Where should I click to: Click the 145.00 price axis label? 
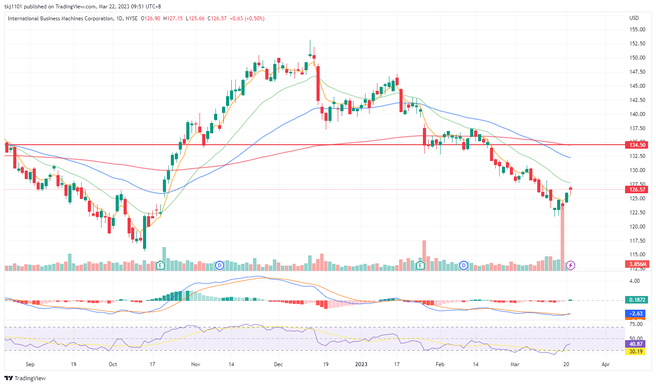coord(637,86)
